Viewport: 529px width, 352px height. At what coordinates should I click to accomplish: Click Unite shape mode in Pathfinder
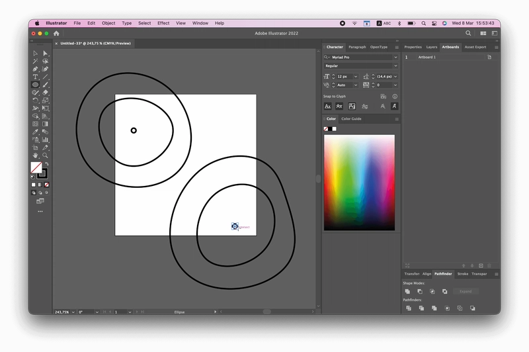[407, 291]
